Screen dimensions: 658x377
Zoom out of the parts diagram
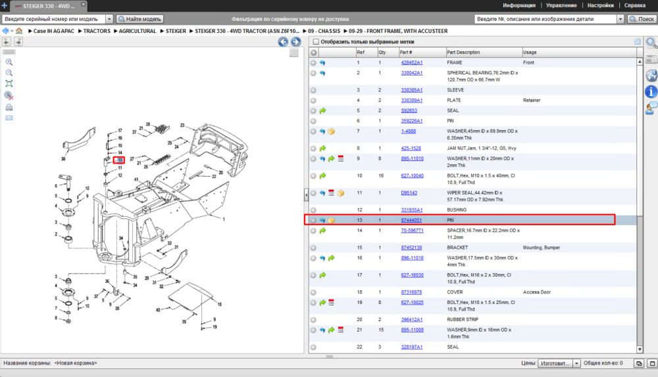pyautogui.click(x=9, y=73)
